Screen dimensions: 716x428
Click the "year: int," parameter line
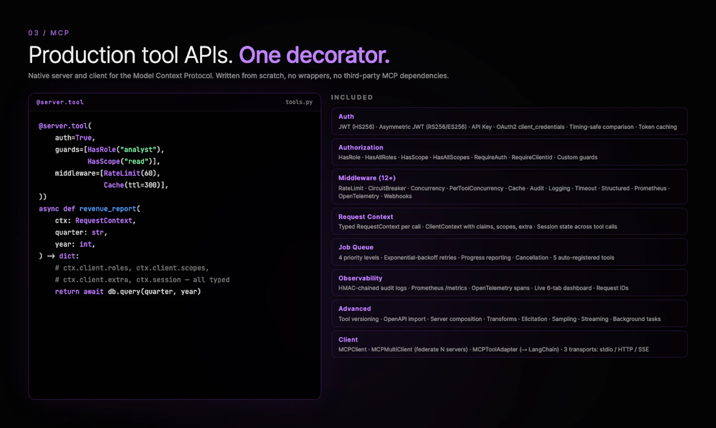tap(75, 244)
